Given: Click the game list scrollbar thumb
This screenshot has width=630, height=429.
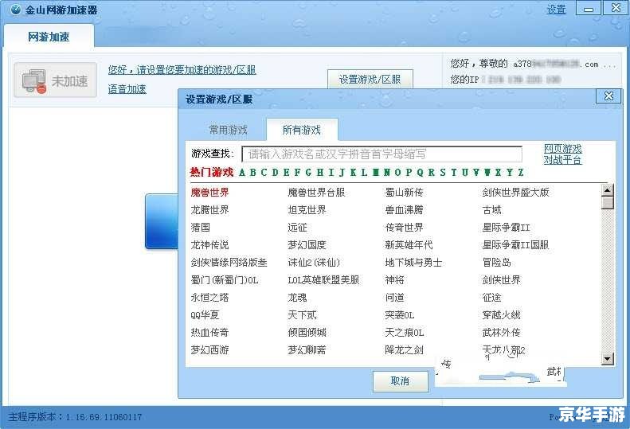Looking at the screenshot, I should pos(607,203).
